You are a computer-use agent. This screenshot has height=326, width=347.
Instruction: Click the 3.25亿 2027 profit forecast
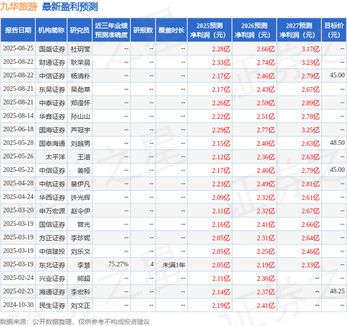click(x=310, y=130)
